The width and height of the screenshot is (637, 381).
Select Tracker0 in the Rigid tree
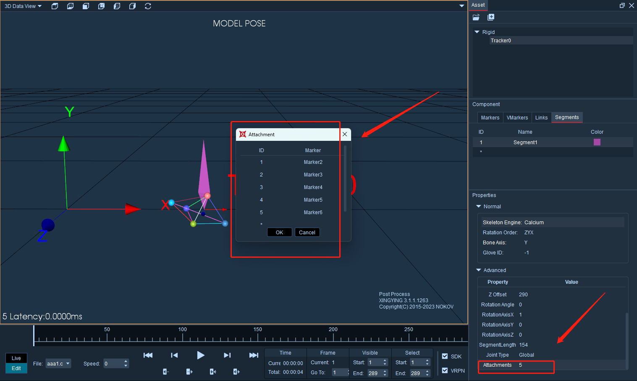click(x=501, y=41)
